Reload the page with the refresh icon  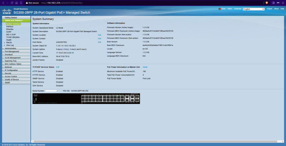(12, 3)
